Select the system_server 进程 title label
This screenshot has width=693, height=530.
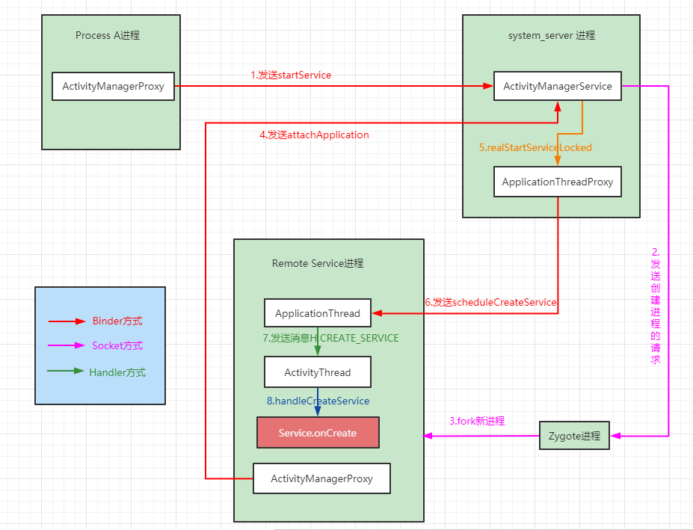click(x=552, y=35)
